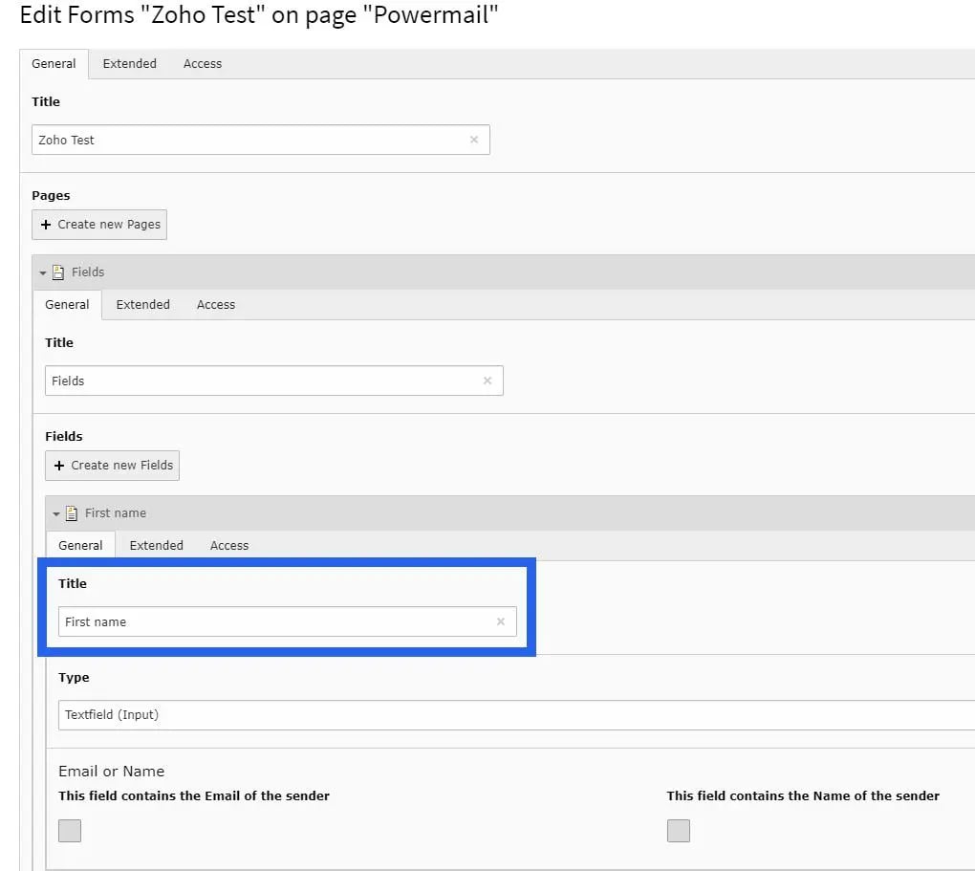Click Create new Fields button
This screenshot has width=975, height=871.
[113, 466]
